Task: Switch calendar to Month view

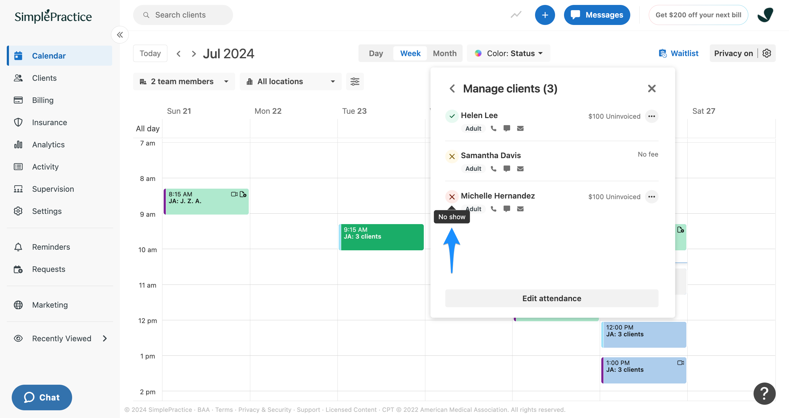Action: click(x=445, y=53)
